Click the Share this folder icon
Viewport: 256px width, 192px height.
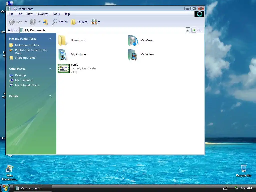pos(11,58)
